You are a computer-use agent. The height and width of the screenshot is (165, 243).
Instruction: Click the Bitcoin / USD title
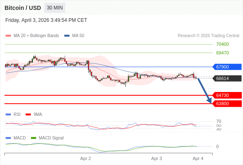[x=23, y=8]
